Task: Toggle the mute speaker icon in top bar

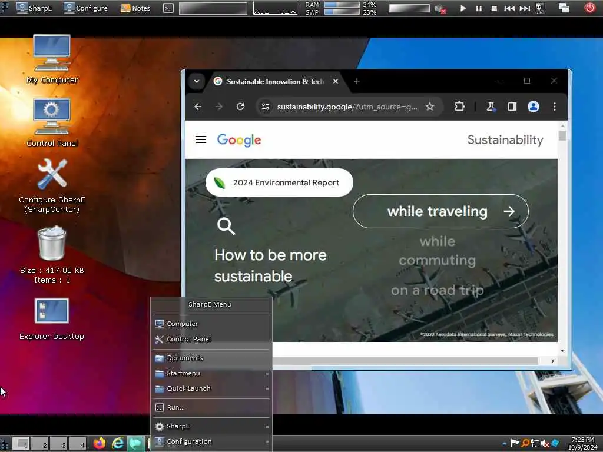Action: tap(440, 8)
